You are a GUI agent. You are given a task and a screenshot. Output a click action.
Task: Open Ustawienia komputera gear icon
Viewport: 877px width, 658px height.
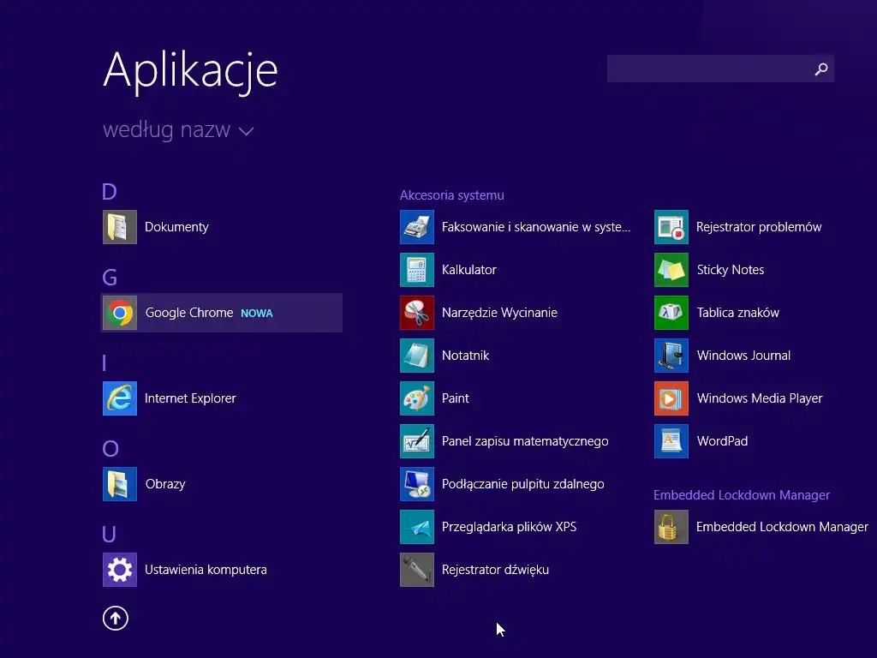point(120,570)
